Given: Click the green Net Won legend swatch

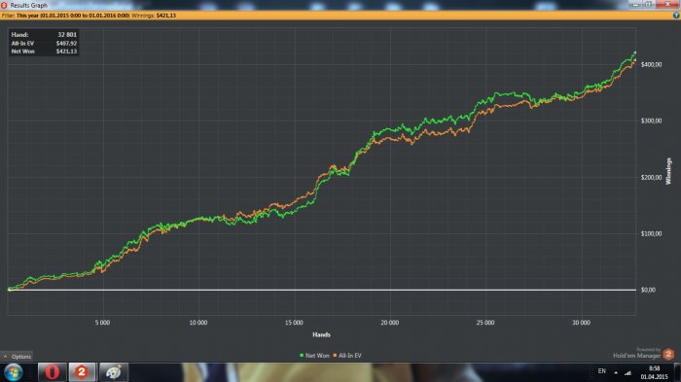Looking at the screenshot, I should [x=302, y=355].
